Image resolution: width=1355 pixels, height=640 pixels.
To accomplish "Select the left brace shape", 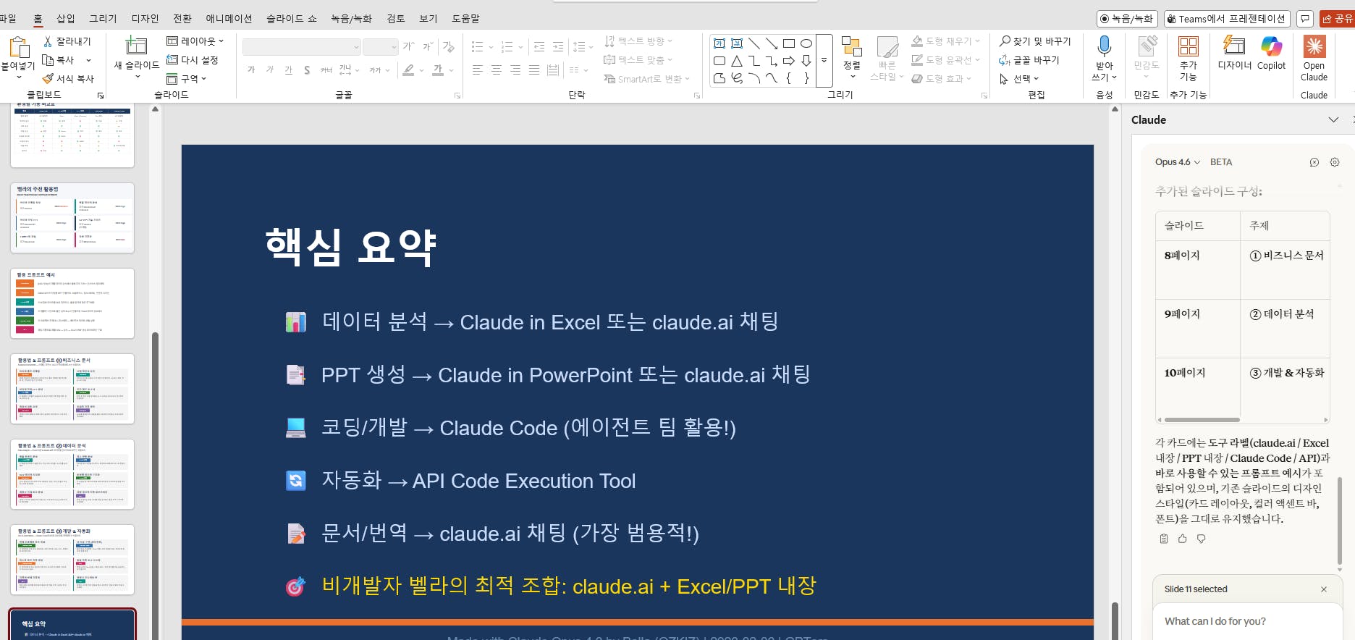I will pyautogui.click(x=789, y=78).
